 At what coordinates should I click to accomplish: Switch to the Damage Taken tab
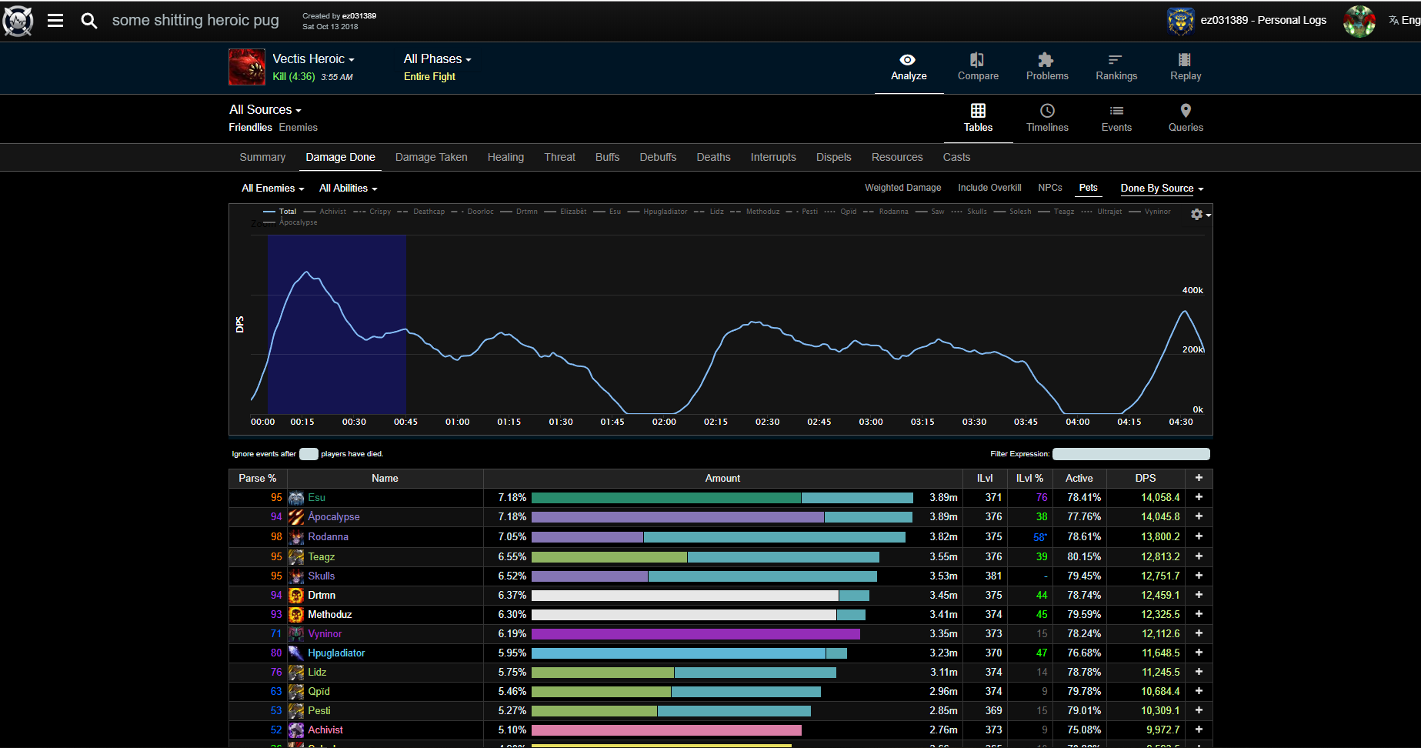click(x=432, y=157)
